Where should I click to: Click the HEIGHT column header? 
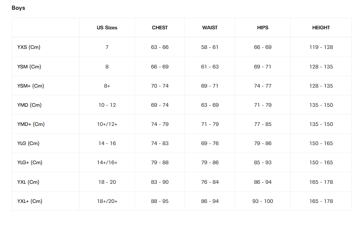point(321,28)
